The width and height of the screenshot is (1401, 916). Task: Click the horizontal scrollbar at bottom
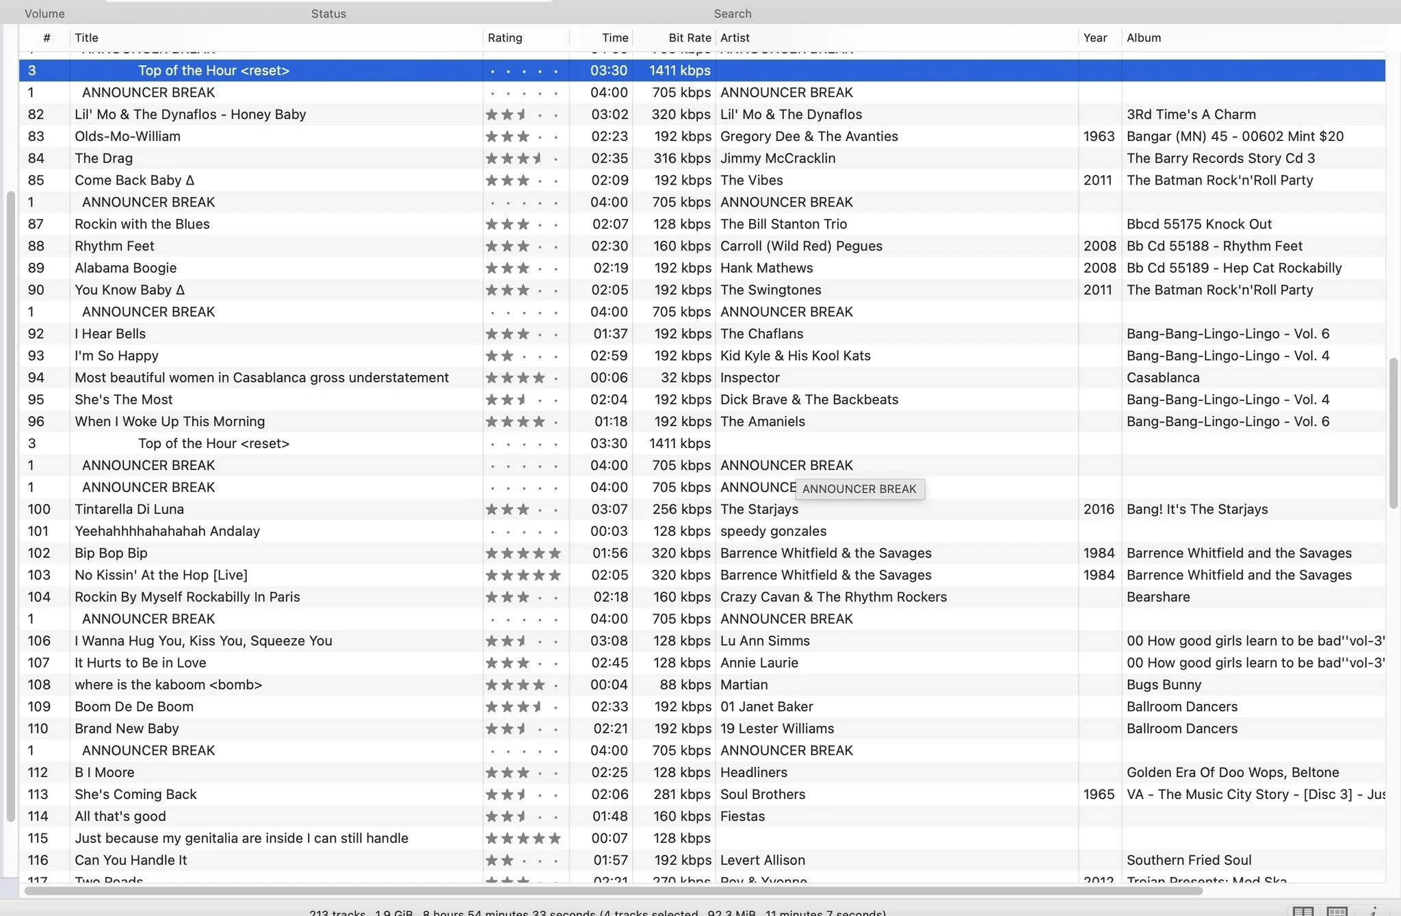click(x=614, y=891)
